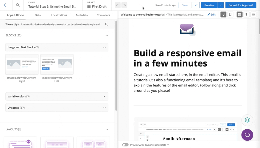Expand the Unsorted (17) group

[57, 108]
